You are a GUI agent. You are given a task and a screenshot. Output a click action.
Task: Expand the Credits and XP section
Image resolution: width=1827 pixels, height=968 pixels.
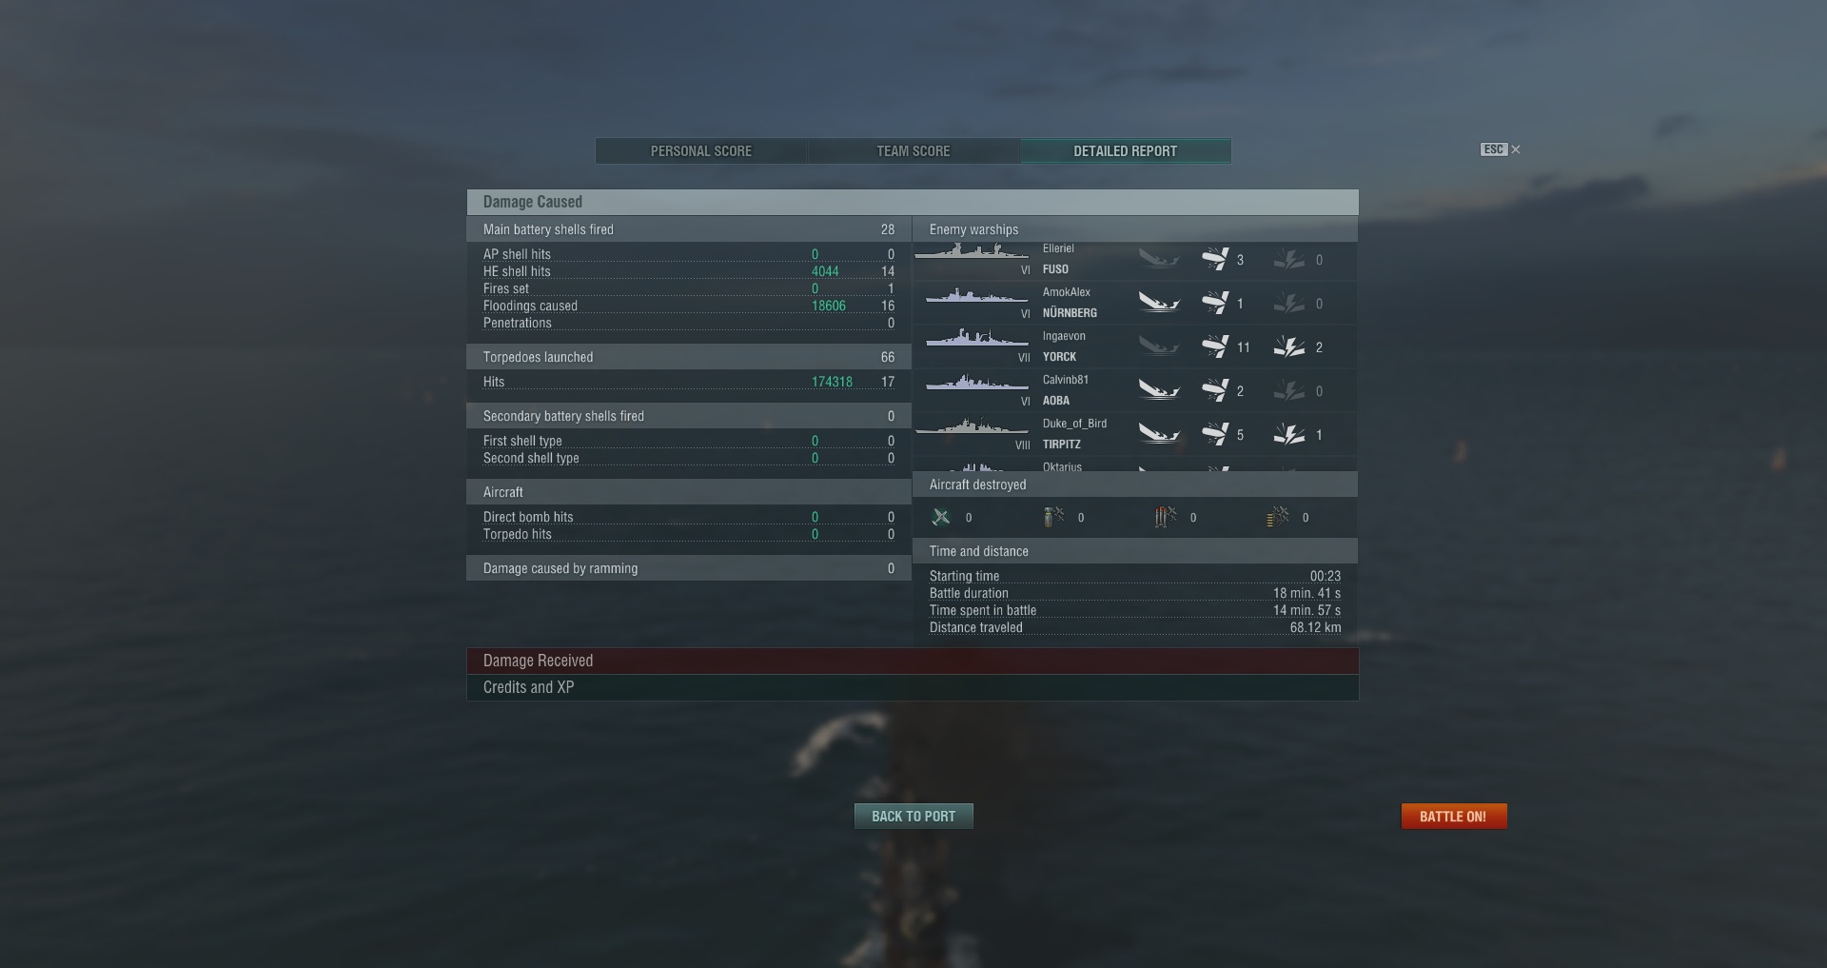coord(913,687)
